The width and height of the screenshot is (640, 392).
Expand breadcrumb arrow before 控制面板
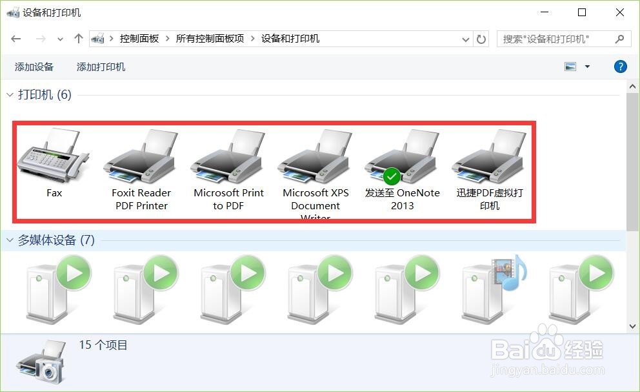111,38
